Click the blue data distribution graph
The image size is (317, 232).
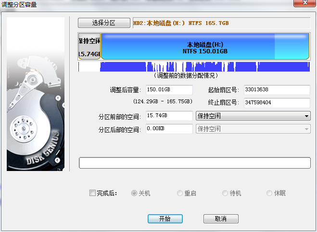204,67
